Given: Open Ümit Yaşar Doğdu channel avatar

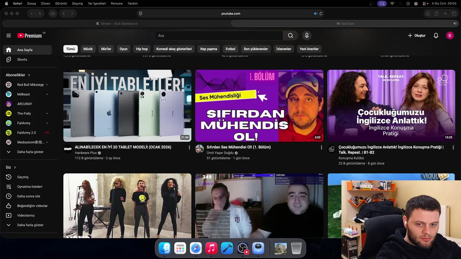Looking at the screenshot, I should (200, 149).
